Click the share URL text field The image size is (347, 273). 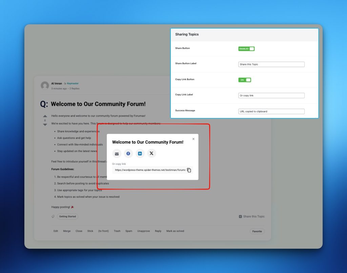tap(150, 170)
